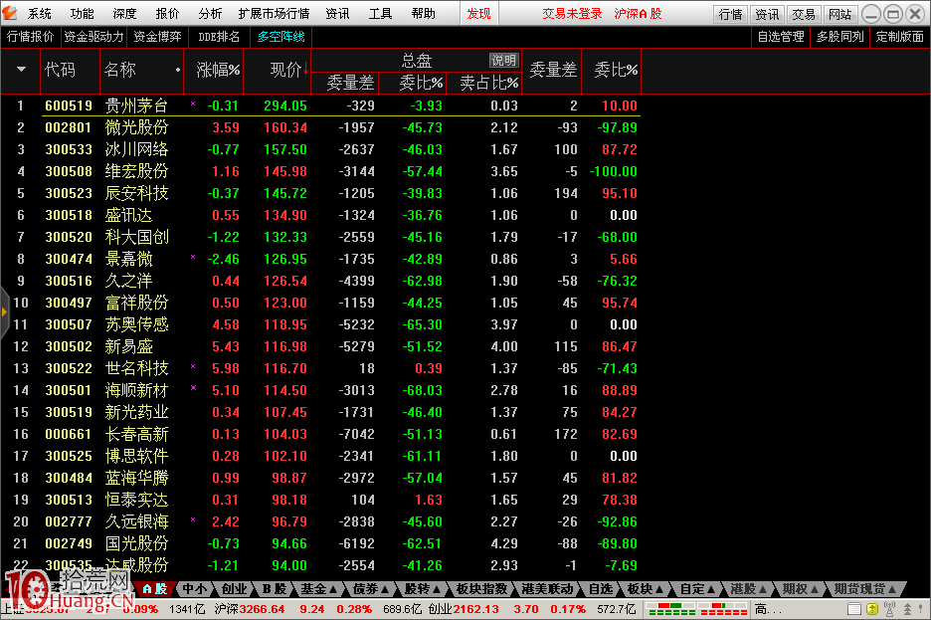
Task: Switch to the 行情报价 tab
Action: pos(30,37)
